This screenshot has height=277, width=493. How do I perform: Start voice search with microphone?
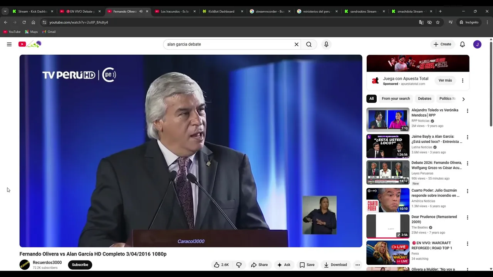point(326,44)
